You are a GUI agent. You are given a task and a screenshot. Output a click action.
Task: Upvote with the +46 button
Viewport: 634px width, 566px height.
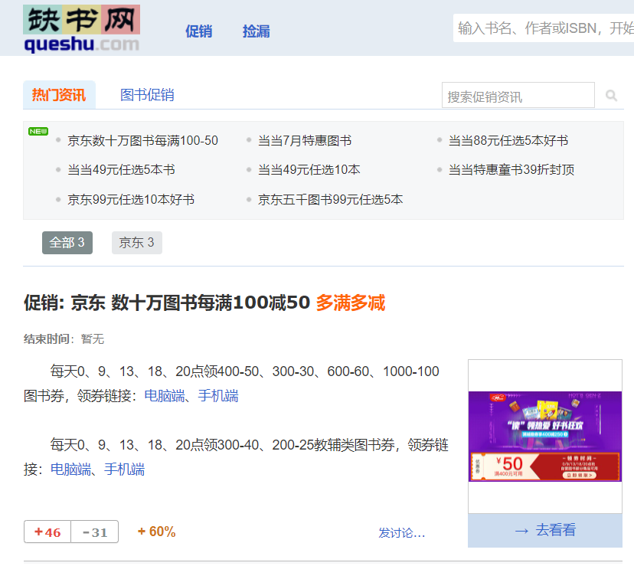(47, 532)
